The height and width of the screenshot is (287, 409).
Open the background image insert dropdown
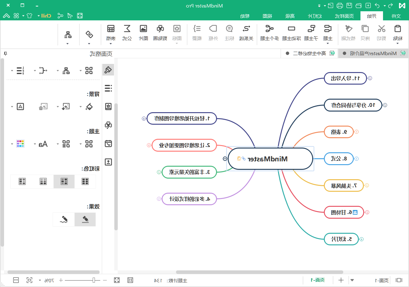coord(58,107)
